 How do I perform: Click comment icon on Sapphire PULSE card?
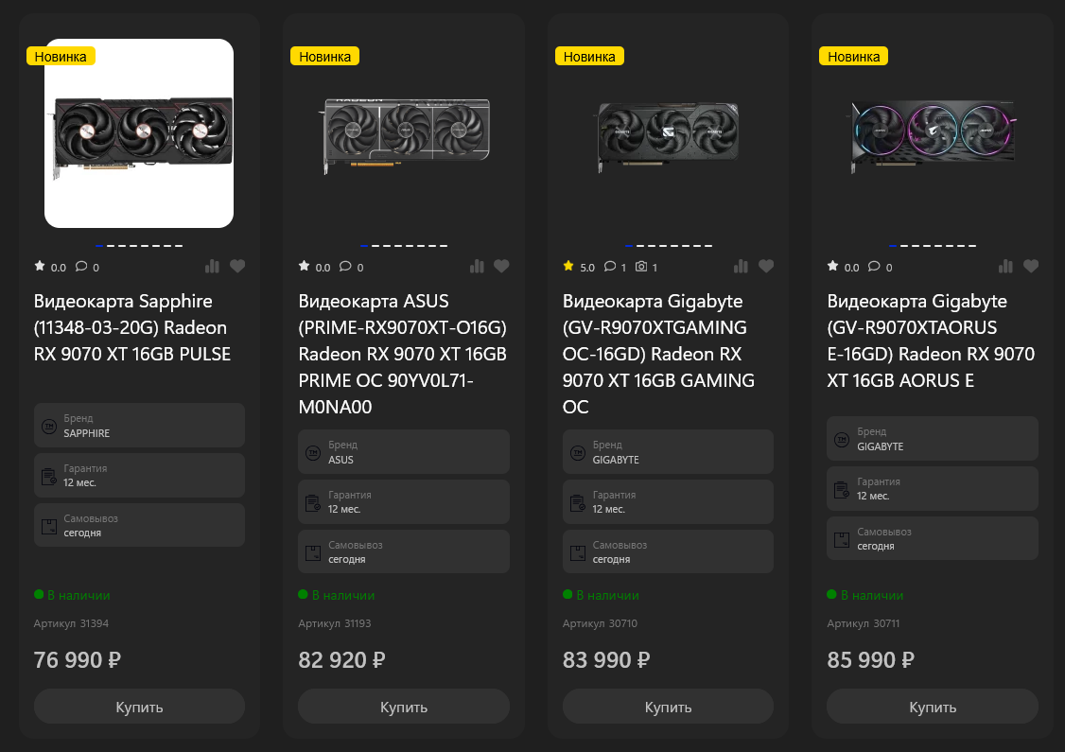pyautogui.click(x=81, y=267)
